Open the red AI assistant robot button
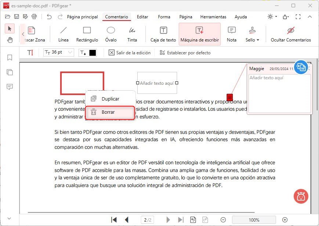This screenshot has width=319, height=226. click(301, 196)
